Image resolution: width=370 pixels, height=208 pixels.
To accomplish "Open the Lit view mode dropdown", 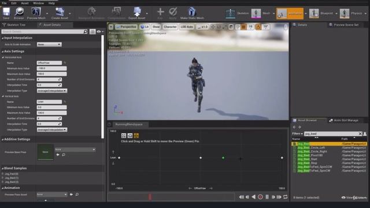I will click(x=145, y=27).
